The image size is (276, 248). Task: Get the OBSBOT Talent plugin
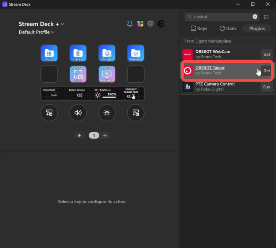click(267, 71)
